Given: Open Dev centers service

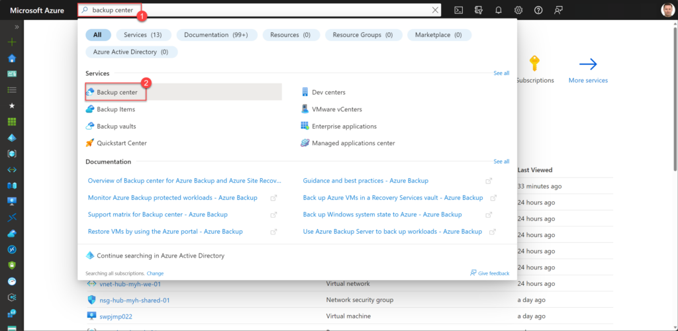Looking at the screenshot, I should tap(323, 92).
